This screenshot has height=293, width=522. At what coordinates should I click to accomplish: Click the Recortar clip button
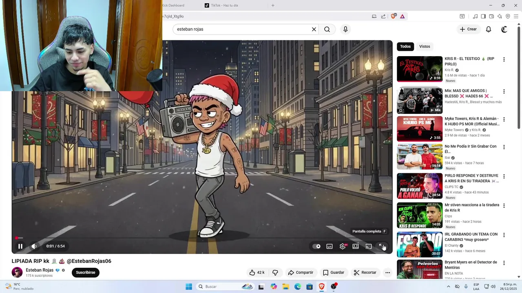pos(365,273)
